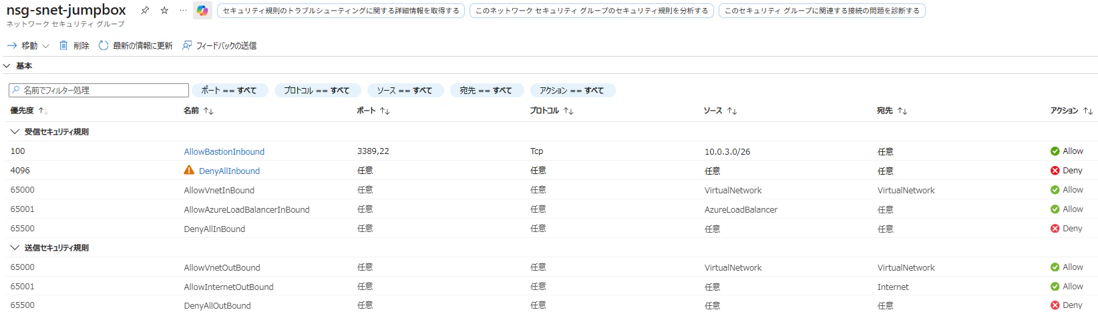1098x314 pixels.
Task: Click セキュリティ規則を分析する suggestion button
Action: coord(592,11)
